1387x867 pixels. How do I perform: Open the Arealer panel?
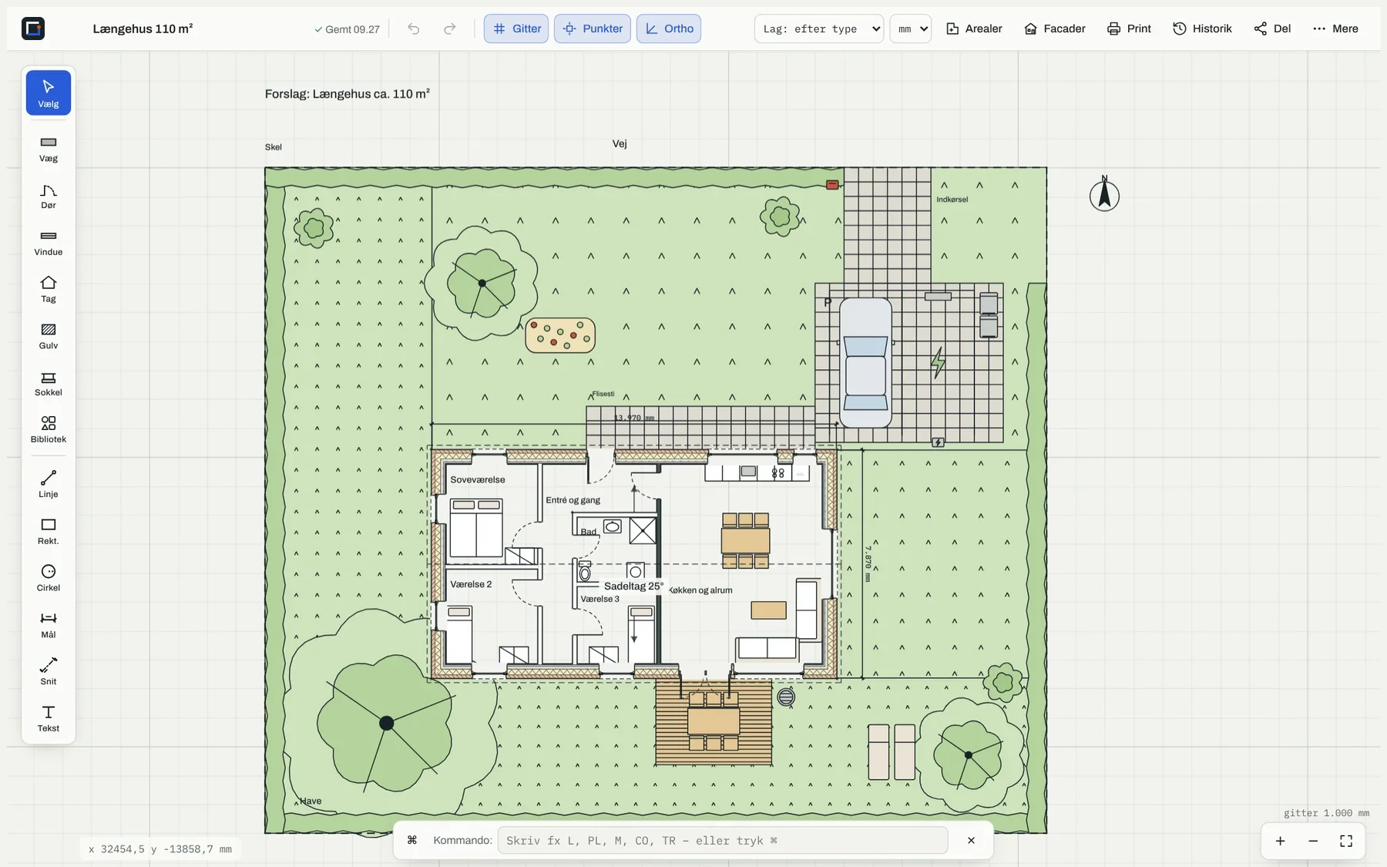click(974, 29)
